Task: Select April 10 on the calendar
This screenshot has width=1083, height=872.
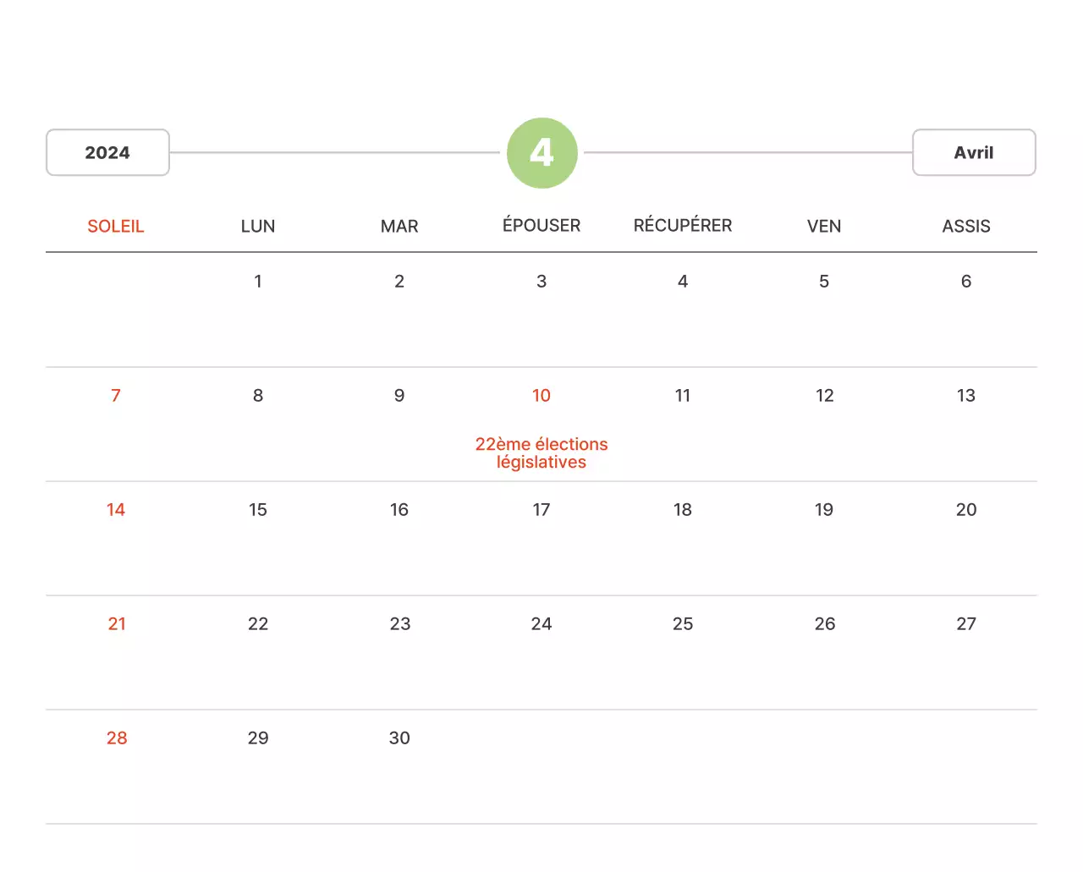Action: click(541, 395)
